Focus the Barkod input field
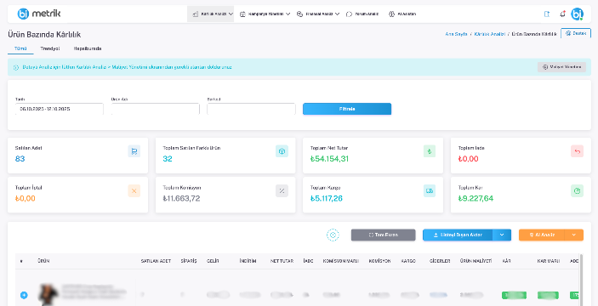Screen dimensions: 598x306 tap(251, 109)
